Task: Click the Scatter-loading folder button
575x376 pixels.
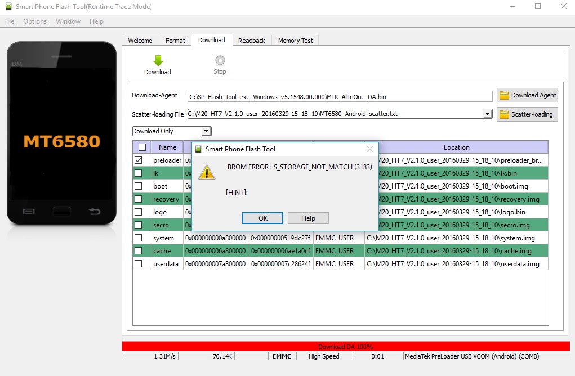Action: (527, 114)
